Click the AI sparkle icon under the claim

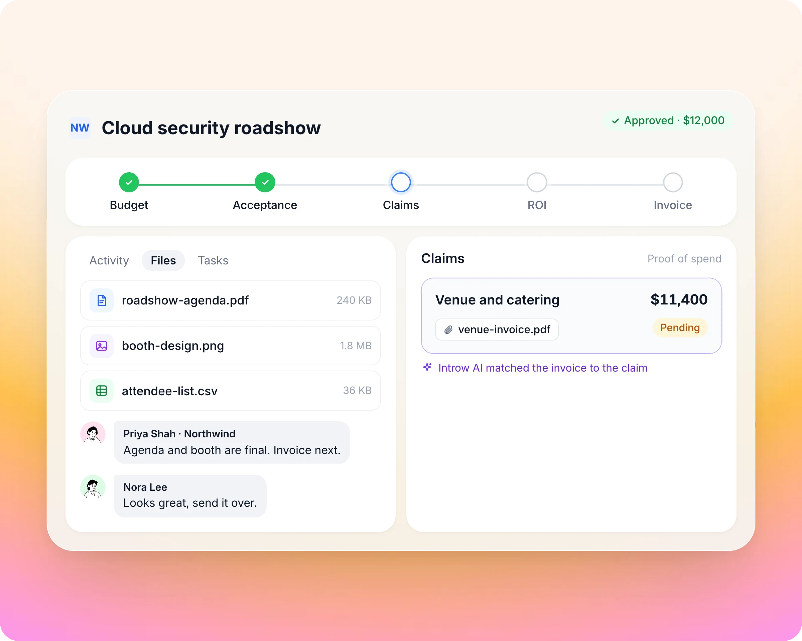(427, 367)
